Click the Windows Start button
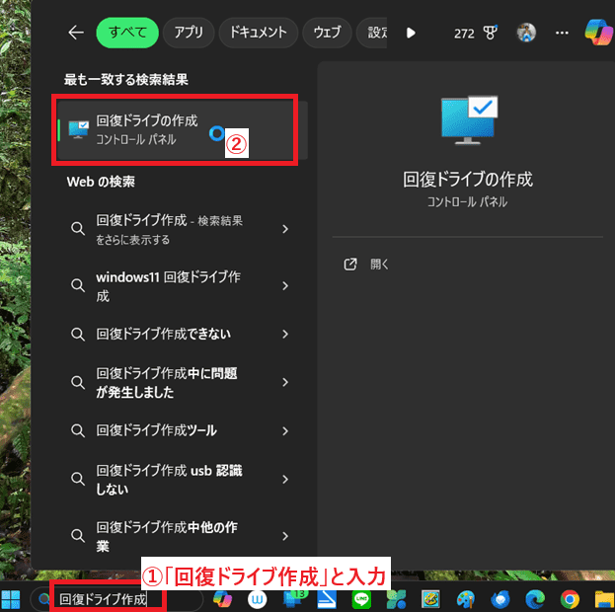This screenshot has width=615, height=612. pyautogui.click(x=14, y=599)
